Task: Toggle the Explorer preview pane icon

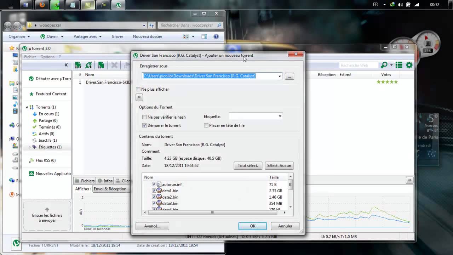Action: point(204,36)
